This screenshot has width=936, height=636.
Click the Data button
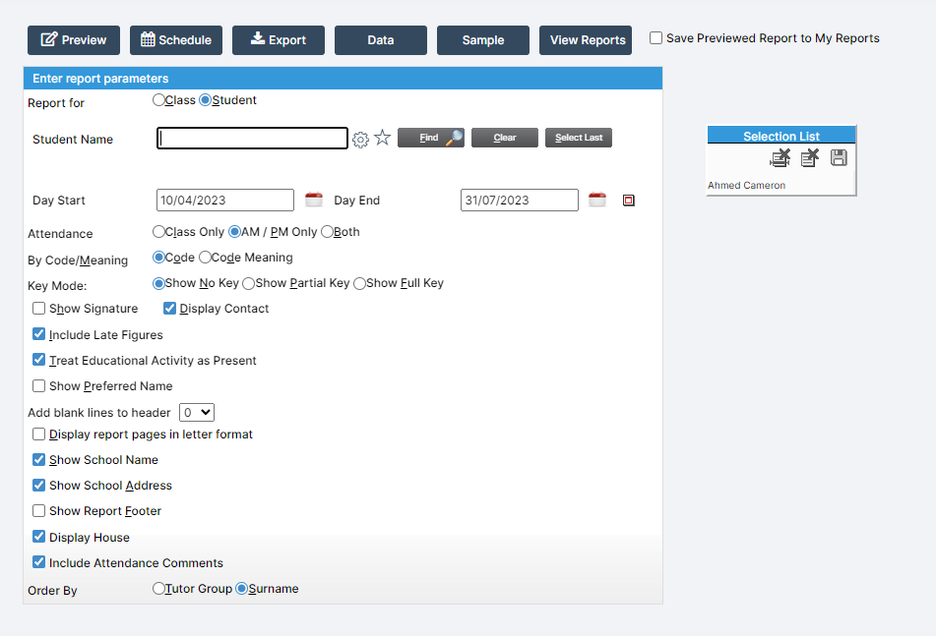(381, 40)
